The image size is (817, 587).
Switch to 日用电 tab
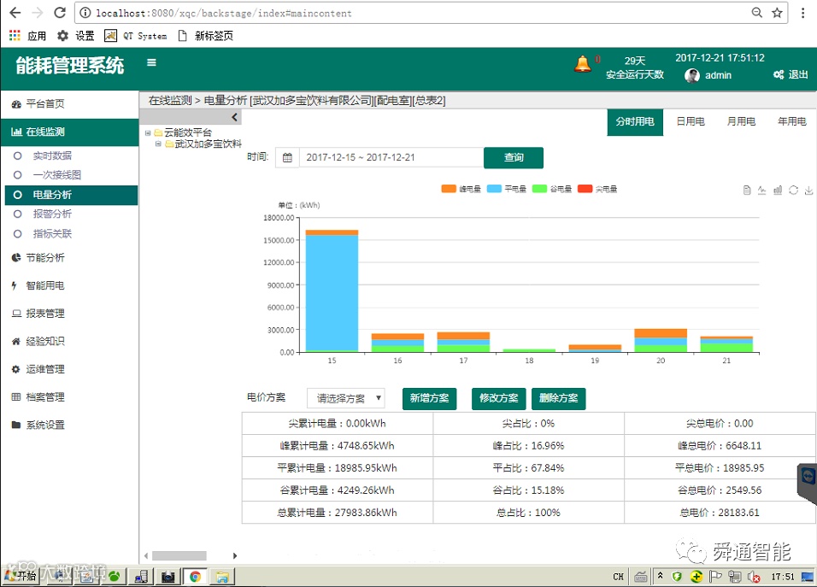(691, 122)
